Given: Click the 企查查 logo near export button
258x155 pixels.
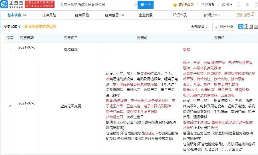Looking at the screenshot, I should click(248, 27).
